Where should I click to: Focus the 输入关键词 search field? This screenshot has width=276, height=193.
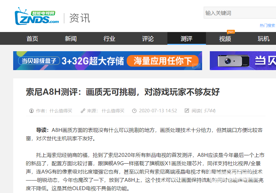coord(240,13)
